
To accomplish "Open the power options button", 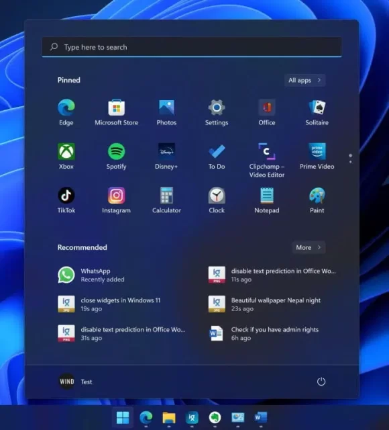I will click(x=321, y=382).
